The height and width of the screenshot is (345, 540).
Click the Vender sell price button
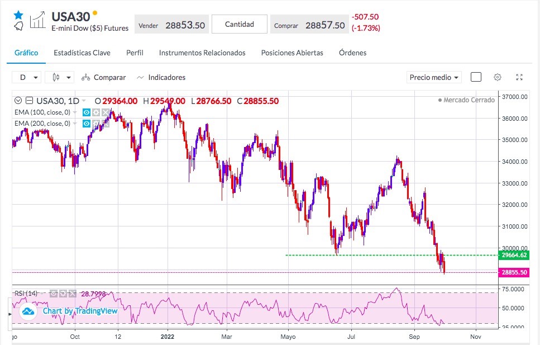tap(171, 25)
